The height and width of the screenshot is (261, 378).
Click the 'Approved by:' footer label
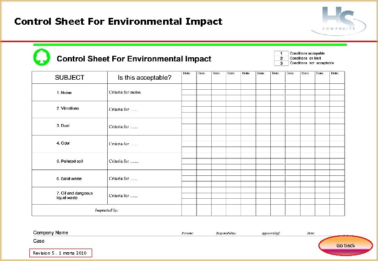click(x=271, y=233)
